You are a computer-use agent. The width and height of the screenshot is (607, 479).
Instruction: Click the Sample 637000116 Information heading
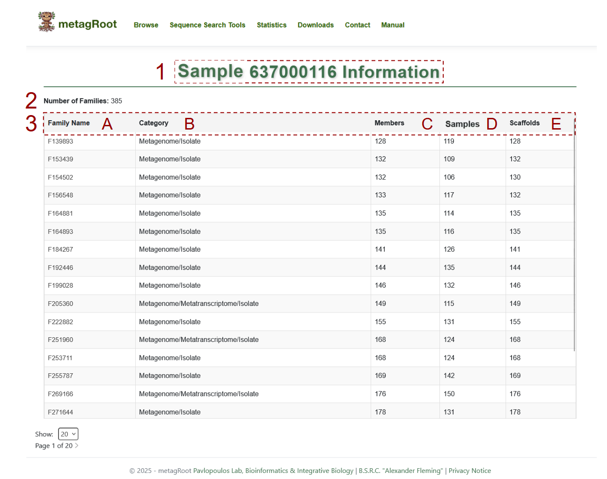[x=309, y=72]
